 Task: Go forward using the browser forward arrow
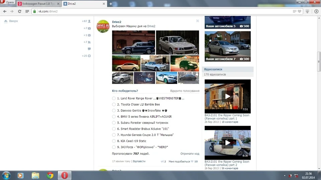click(x=12, y=11)
